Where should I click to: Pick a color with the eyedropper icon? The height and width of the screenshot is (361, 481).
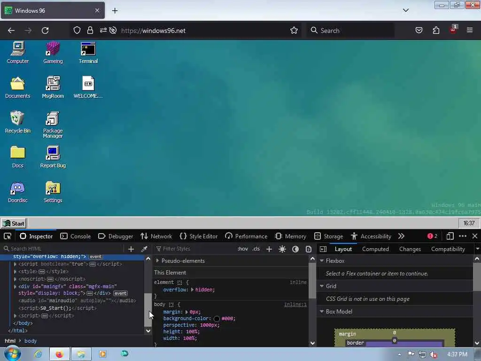pos(144,249)
